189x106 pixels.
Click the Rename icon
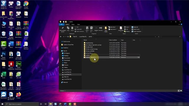pyautogui.click(x=100, y=29)
